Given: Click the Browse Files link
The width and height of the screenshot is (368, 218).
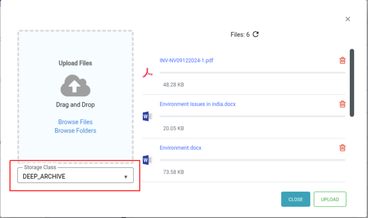Looking at the screenshot, I should (75, 122).
